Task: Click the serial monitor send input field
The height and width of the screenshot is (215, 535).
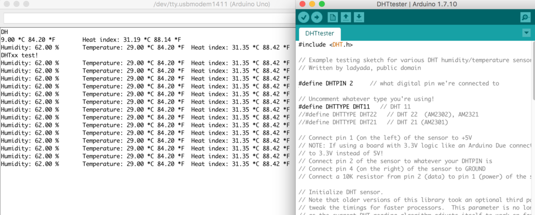Action: tap(149, 18)
